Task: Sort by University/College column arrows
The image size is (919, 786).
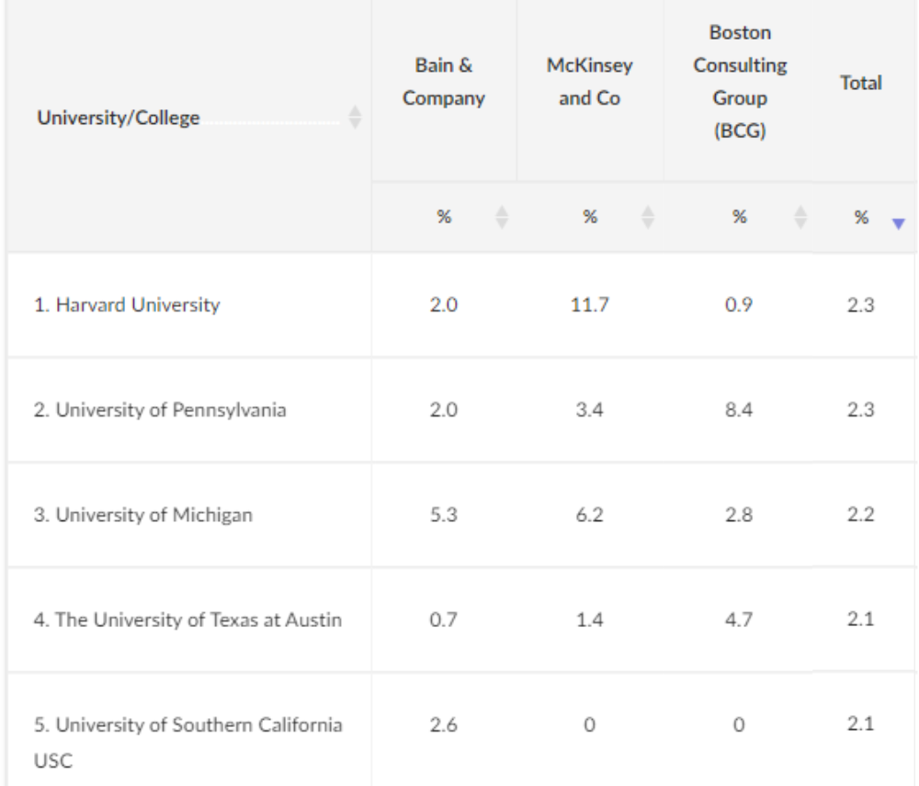Action: pos(355,118)
